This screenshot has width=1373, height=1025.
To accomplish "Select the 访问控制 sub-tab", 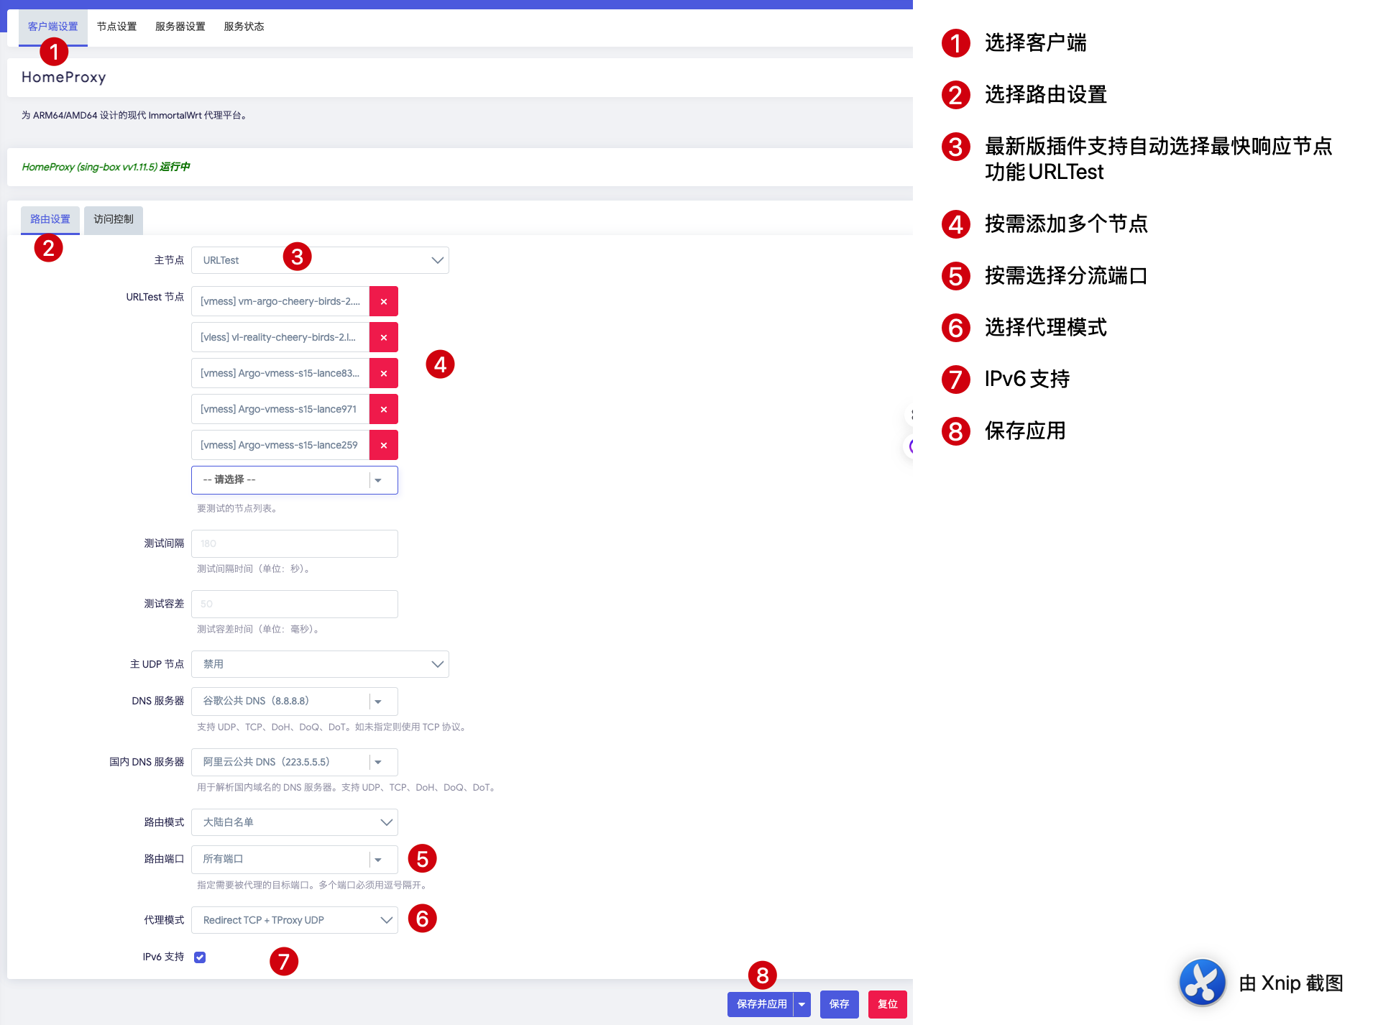I will coord(114,219).
